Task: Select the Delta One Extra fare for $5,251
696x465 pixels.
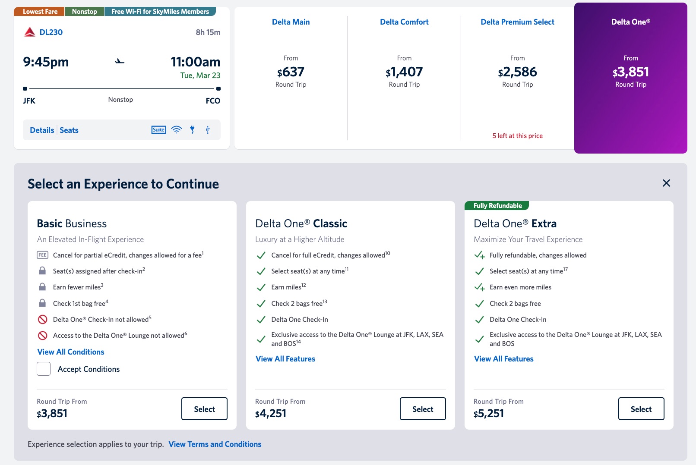Action: point(641,409)
